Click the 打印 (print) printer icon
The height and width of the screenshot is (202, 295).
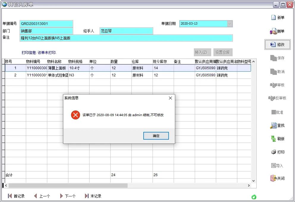(274, 152)
